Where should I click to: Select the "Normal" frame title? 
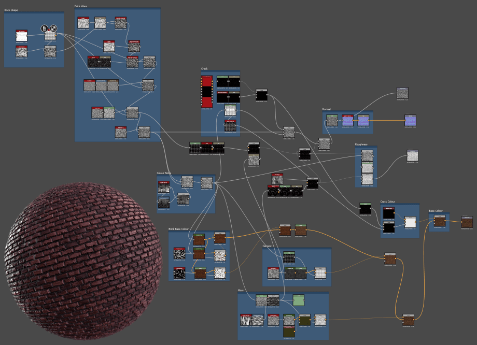point(327,109)
